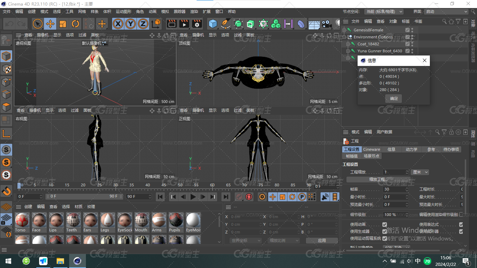Open the 厘米 units dropdown
The height and width of the screenshot is (268, 477).
coord(420,172)
